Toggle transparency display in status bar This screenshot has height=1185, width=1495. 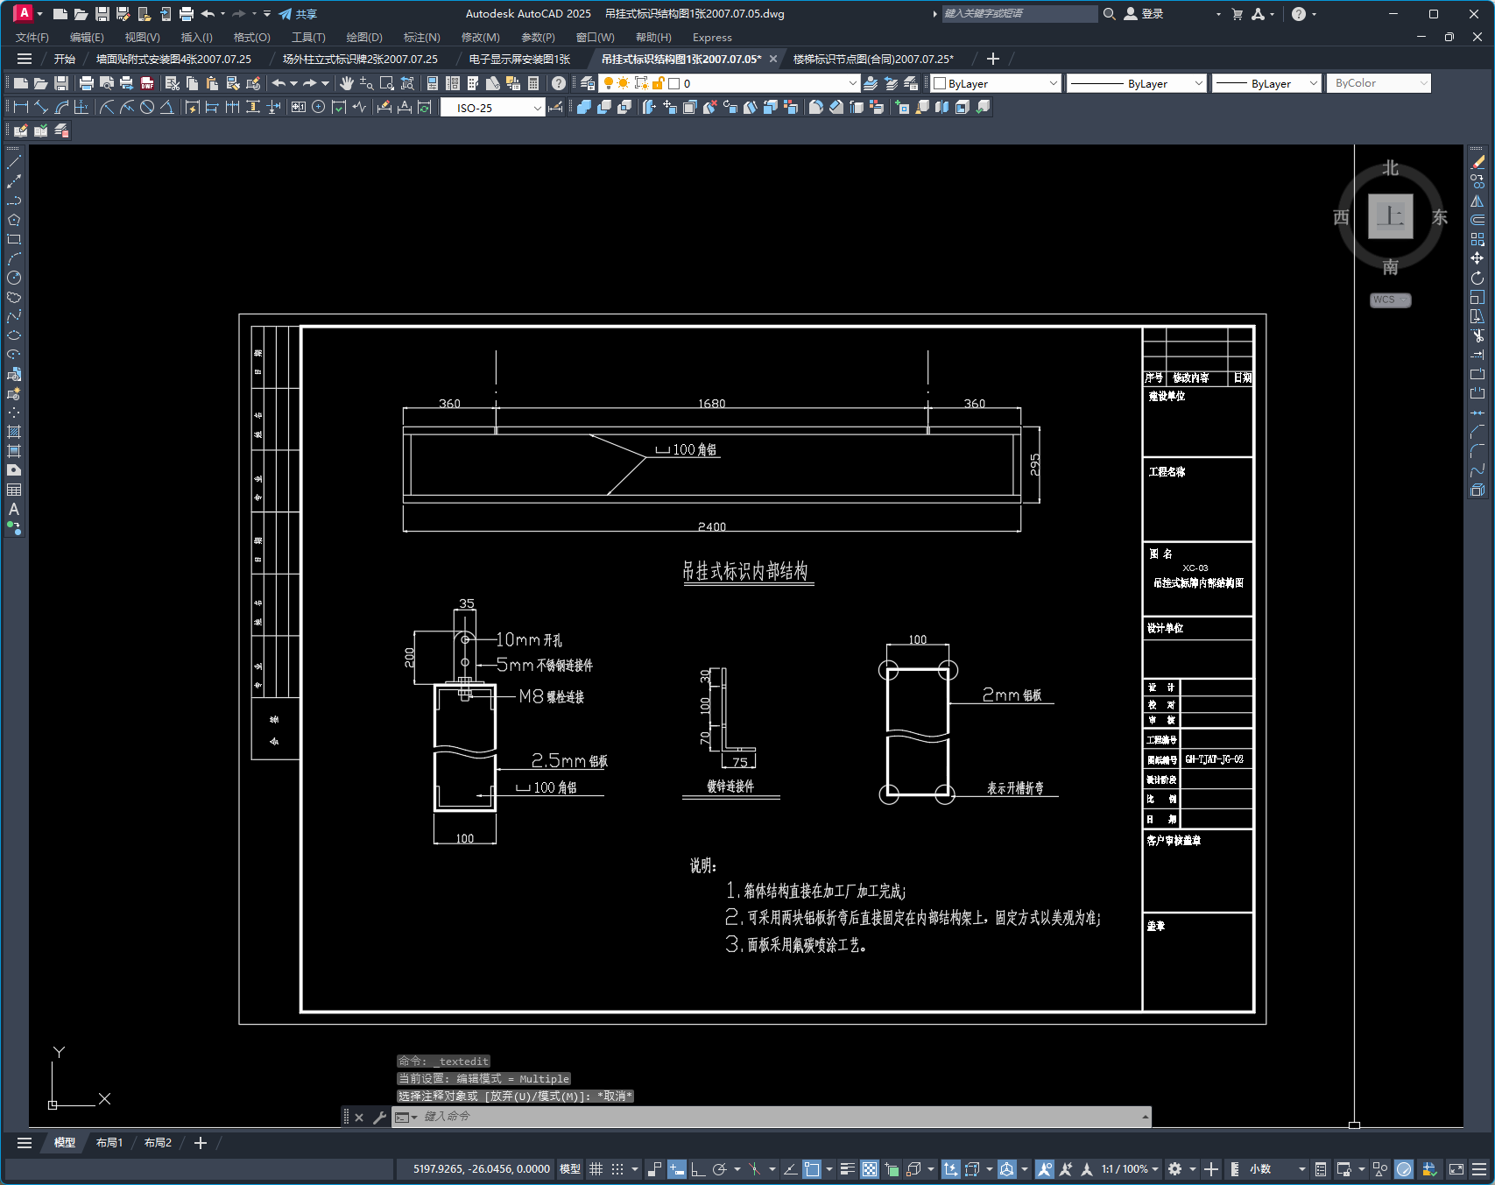pyautogui.click(x=869, y=1169)
